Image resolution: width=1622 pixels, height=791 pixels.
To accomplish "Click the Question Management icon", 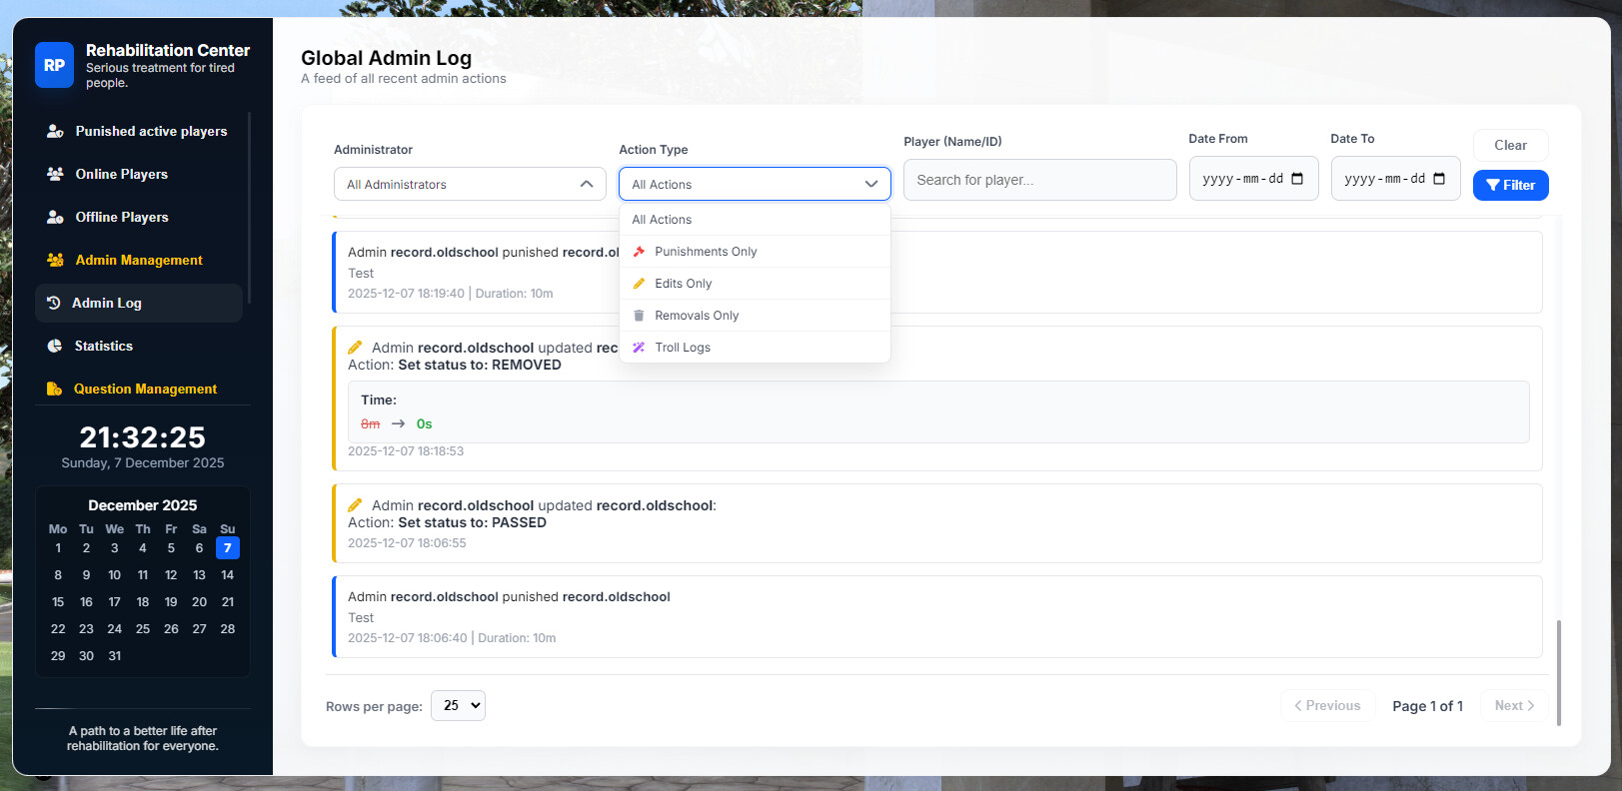I will click(x=55, y=389).
